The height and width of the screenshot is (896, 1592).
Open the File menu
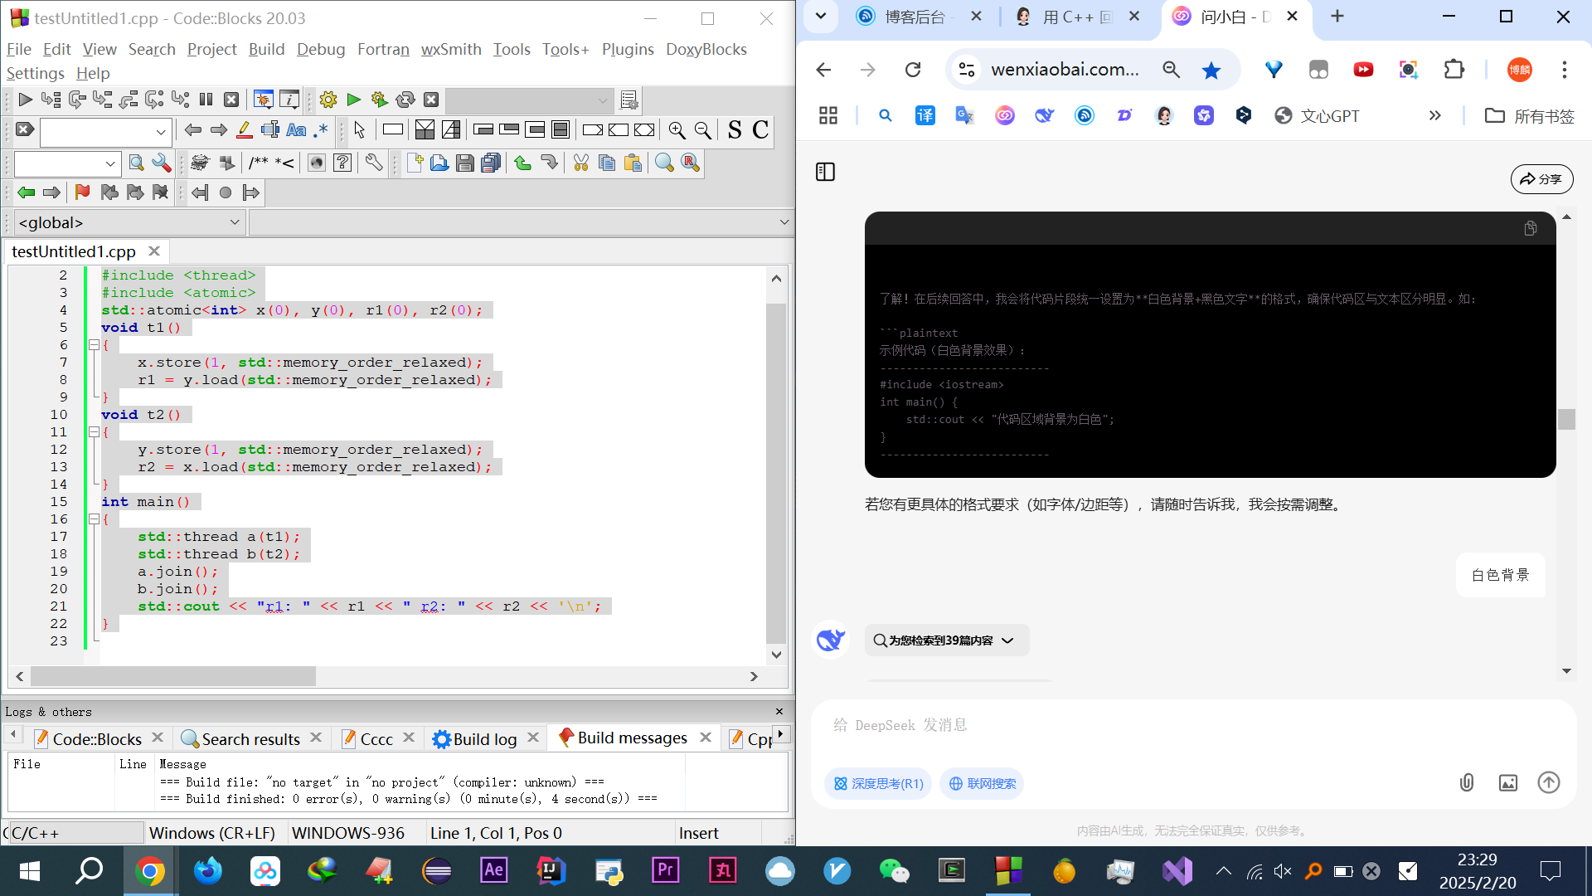[x=18, y=50]
